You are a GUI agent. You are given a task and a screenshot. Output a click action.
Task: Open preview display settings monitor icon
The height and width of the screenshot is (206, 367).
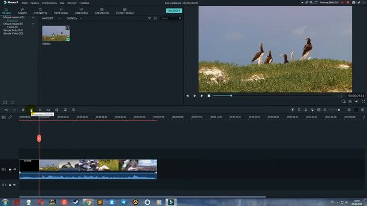(x=343, y=101)
